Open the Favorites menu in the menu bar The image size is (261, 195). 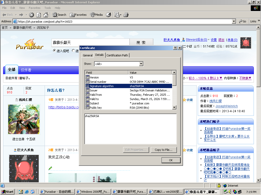34,8
